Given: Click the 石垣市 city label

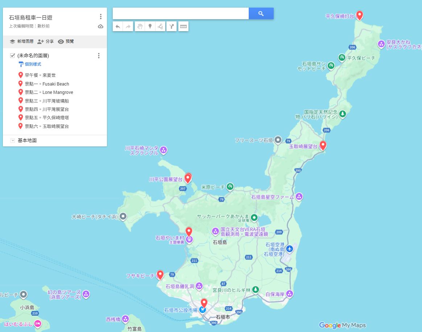Looking at the screenshot, I should point(223,317).
